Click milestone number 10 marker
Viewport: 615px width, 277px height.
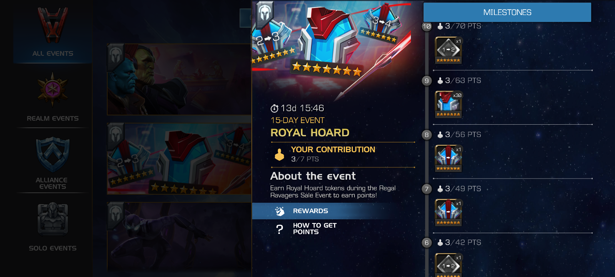(x=427, y=27)
